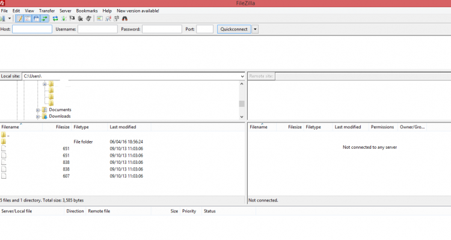Toggle the message log display
Screen dimensions: 451x240
(x=19, y=19)
